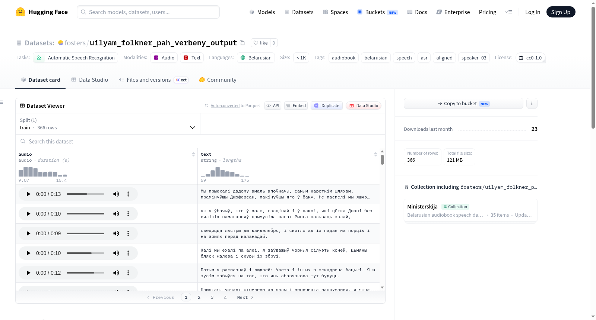Mute the 0:12 audio clip

[116, 273]
